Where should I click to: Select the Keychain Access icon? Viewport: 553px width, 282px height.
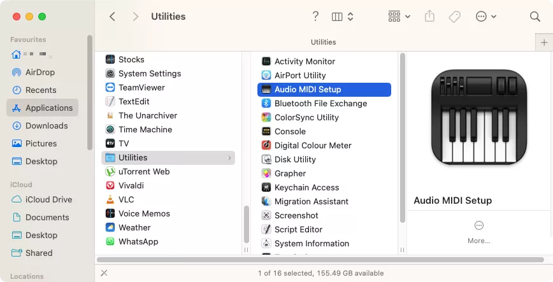pyautogui.click(x=266, y=187)
